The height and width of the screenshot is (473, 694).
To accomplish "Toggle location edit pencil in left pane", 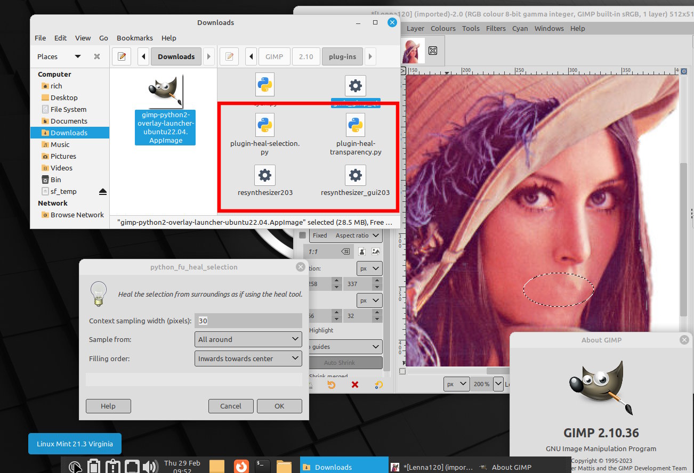I will point(122,56).
